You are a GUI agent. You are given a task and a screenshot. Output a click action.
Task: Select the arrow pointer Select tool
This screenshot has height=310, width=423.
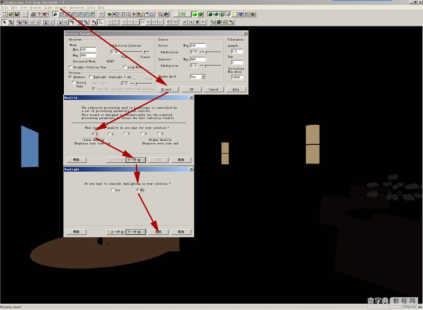pos(5,22)
